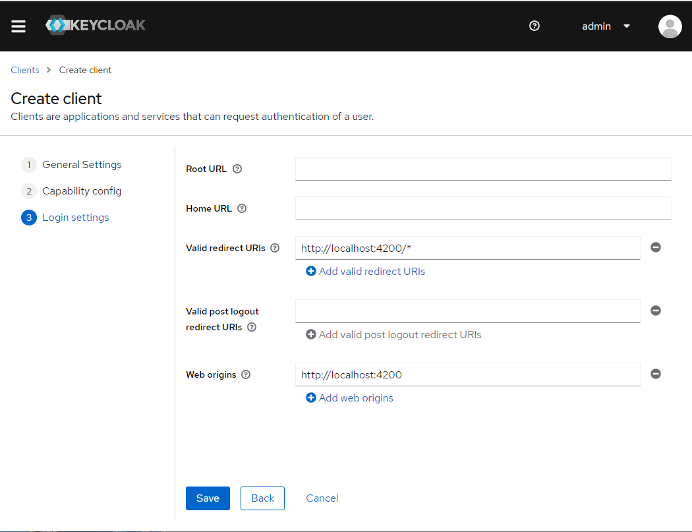Go Back to previous step
This screenshot has height=532, width=692.
click(x=262, y=498)
